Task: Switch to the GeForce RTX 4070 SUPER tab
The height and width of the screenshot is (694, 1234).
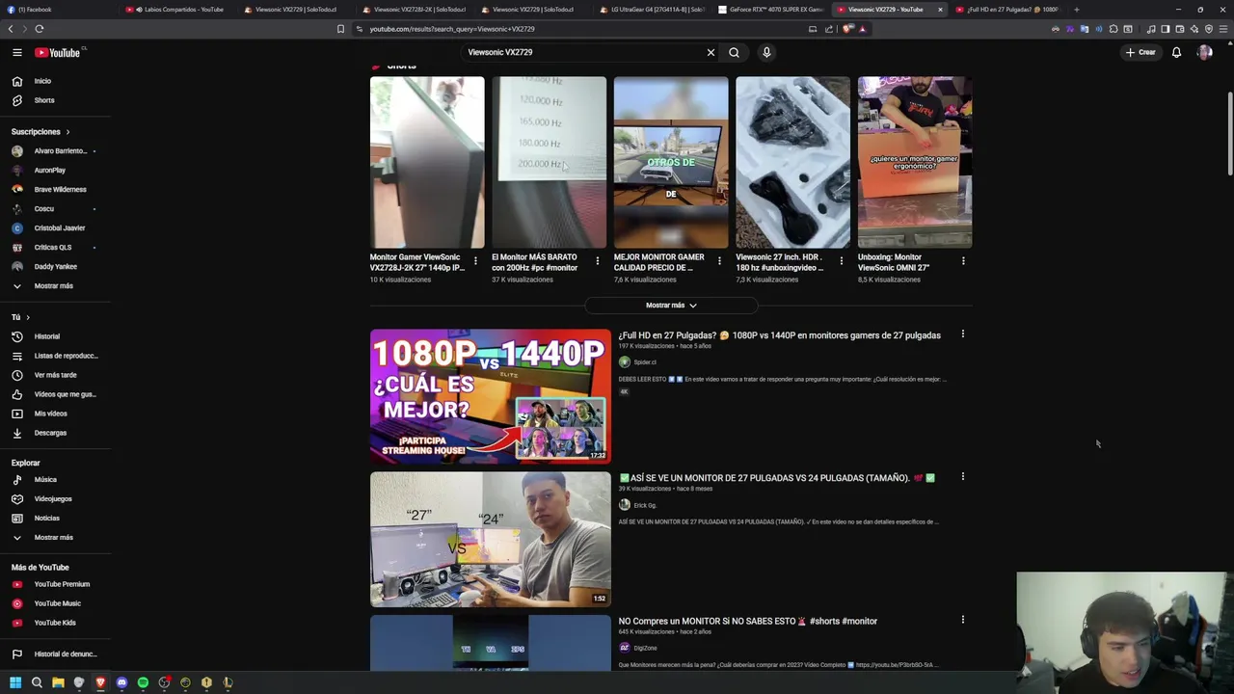Action: coord(771,10)
